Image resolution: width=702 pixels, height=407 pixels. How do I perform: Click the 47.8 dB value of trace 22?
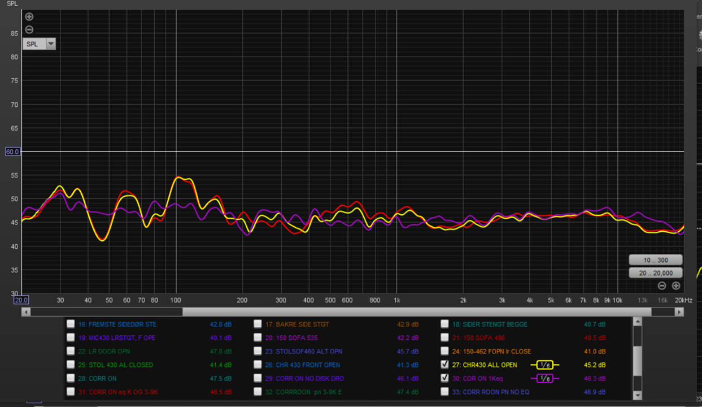(x=221, y=352)
